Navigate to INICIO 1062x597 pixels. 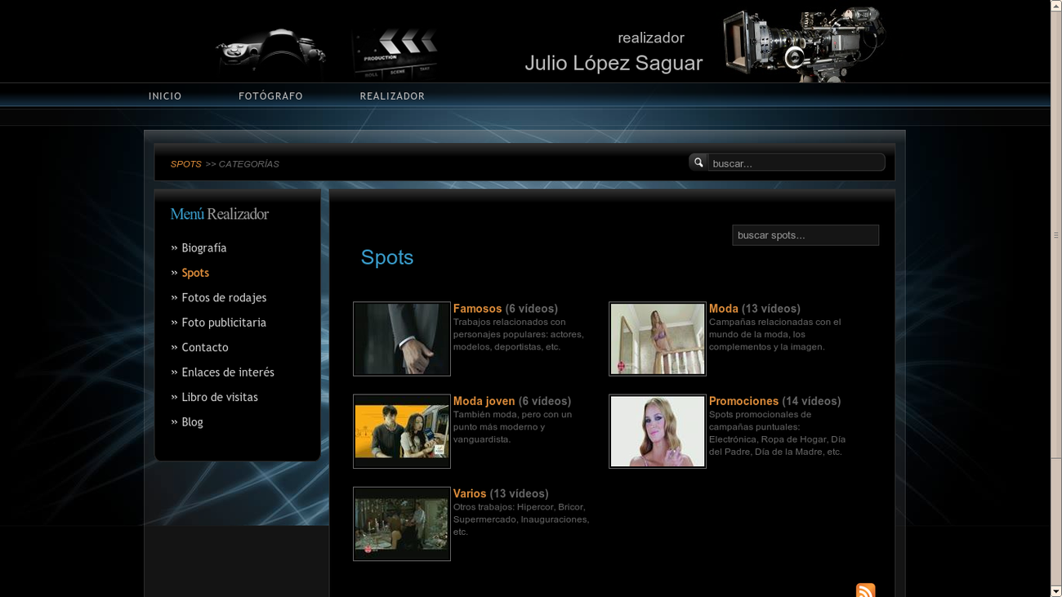[x=165, y=96]
